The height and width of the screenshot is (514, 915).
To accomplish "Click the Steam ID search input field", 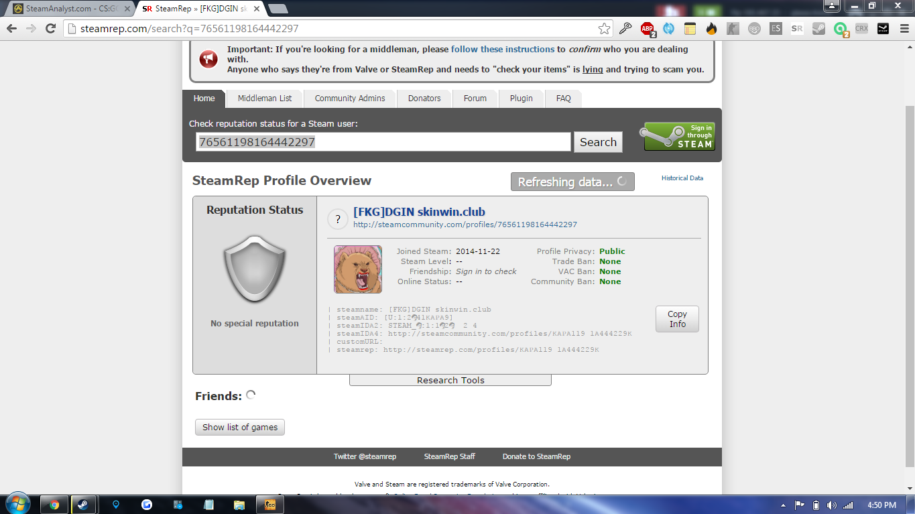I will coord(382,142).
